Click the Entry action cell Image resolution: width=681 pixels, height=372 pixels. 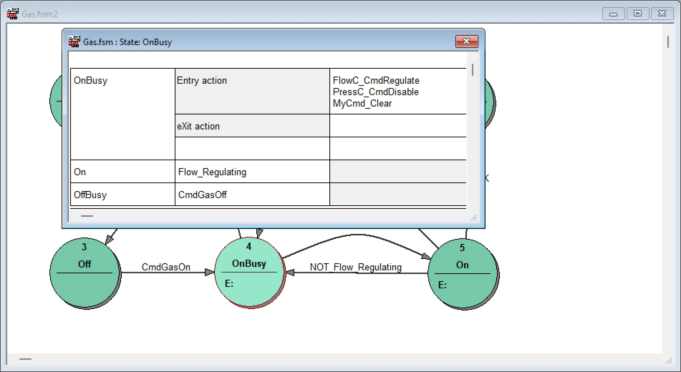click(x=252, y=91)
